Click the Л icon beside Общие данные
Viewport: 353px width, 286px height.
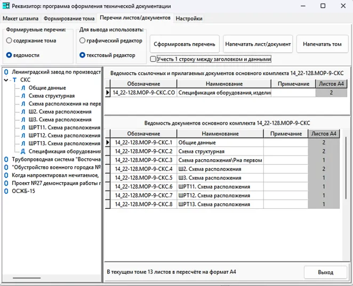[x=23, y=88]
